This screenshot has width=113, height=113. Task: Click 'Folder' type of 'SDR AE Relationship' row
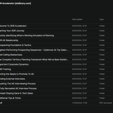[x=102, y=40]
